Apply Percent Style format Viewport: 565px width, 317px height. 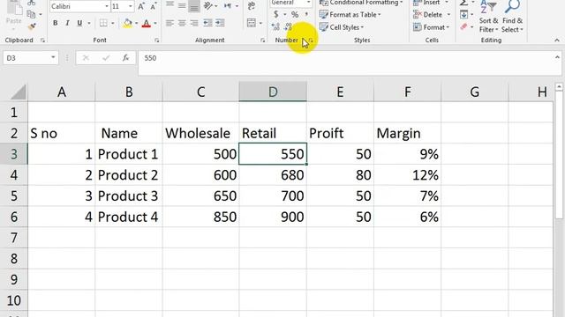[295, 14]
